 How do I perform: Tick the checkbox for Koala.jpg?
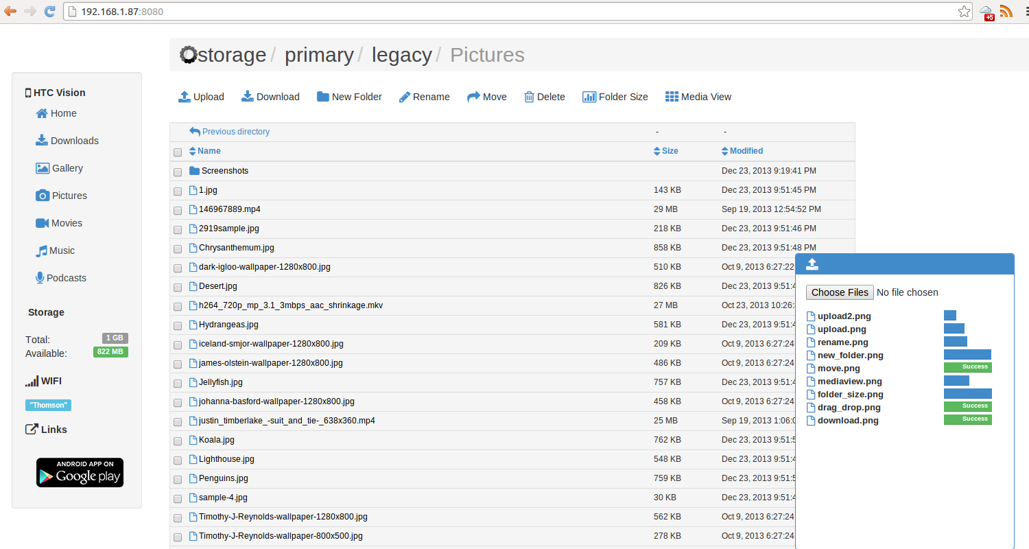pos(178,441)
